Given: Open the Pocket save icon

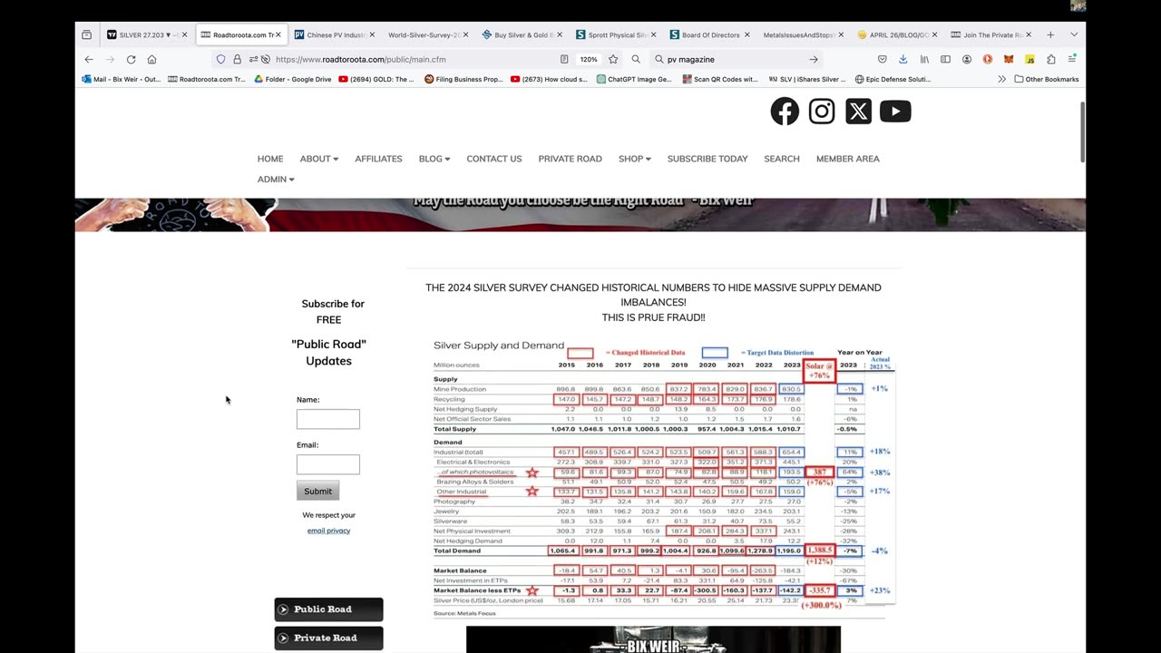Looking at the screenshot, I should [x=882, y=59].
